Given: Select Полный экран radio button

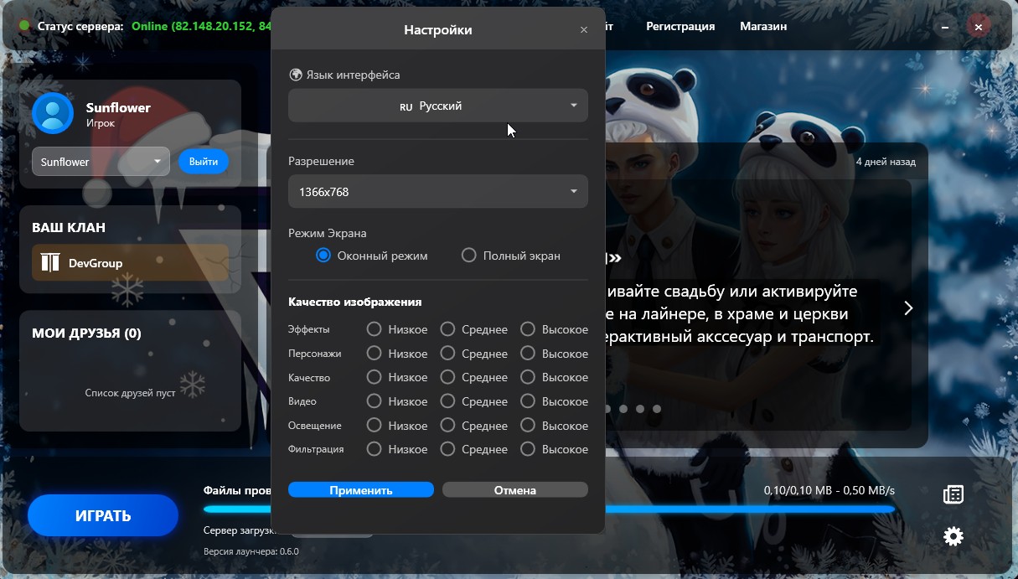Looking at the screenshot, I should 469,256.
